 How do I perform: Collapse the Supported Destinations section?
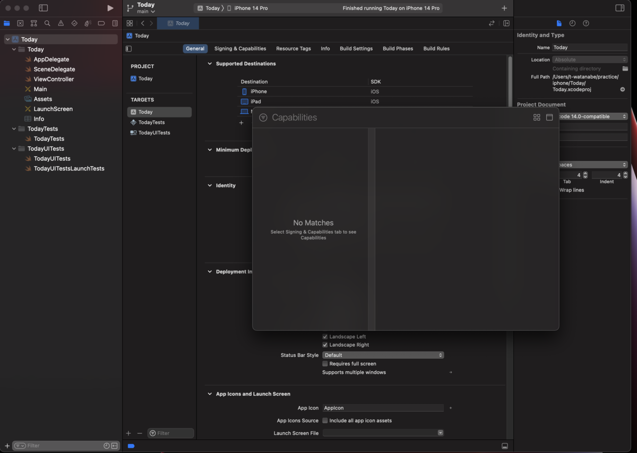(209, 63)
